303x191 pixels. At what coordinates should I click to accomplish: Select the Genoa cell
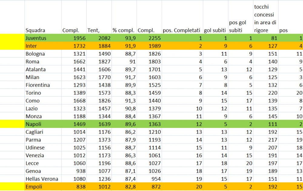(43, 171)
